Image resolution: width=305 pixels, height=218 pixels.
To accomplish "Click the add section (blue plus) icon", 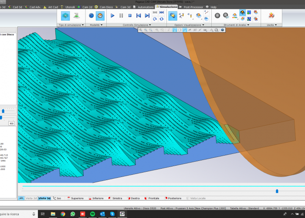I will pos(249,13).
